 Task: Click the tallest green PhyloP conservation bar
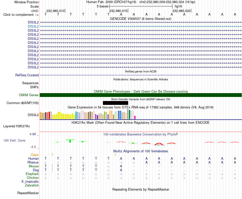(x=70, y=141)
